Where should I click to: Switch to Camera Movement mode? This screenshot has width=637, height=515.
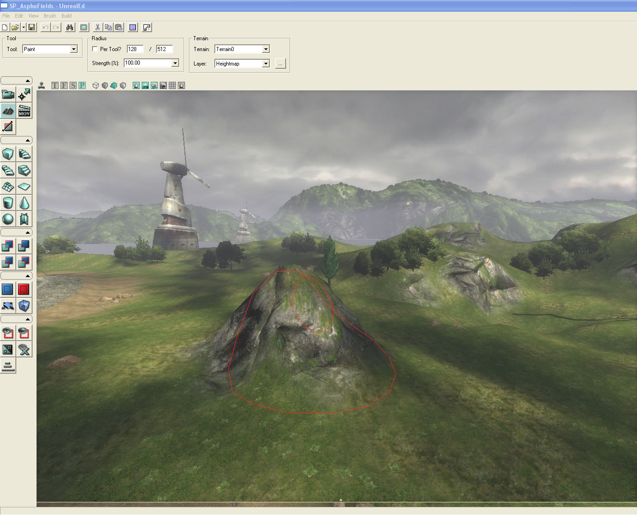point(8,94)
